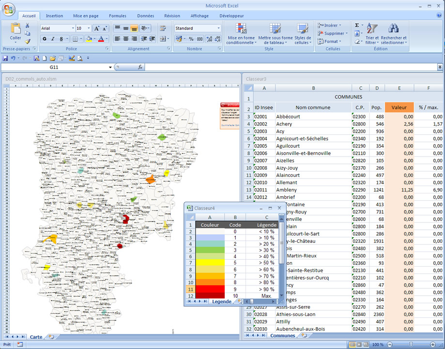Viewport: 445px width, 349px height.
Task: Click the Save icon in quick access toolbar
Action: point(5,58)
